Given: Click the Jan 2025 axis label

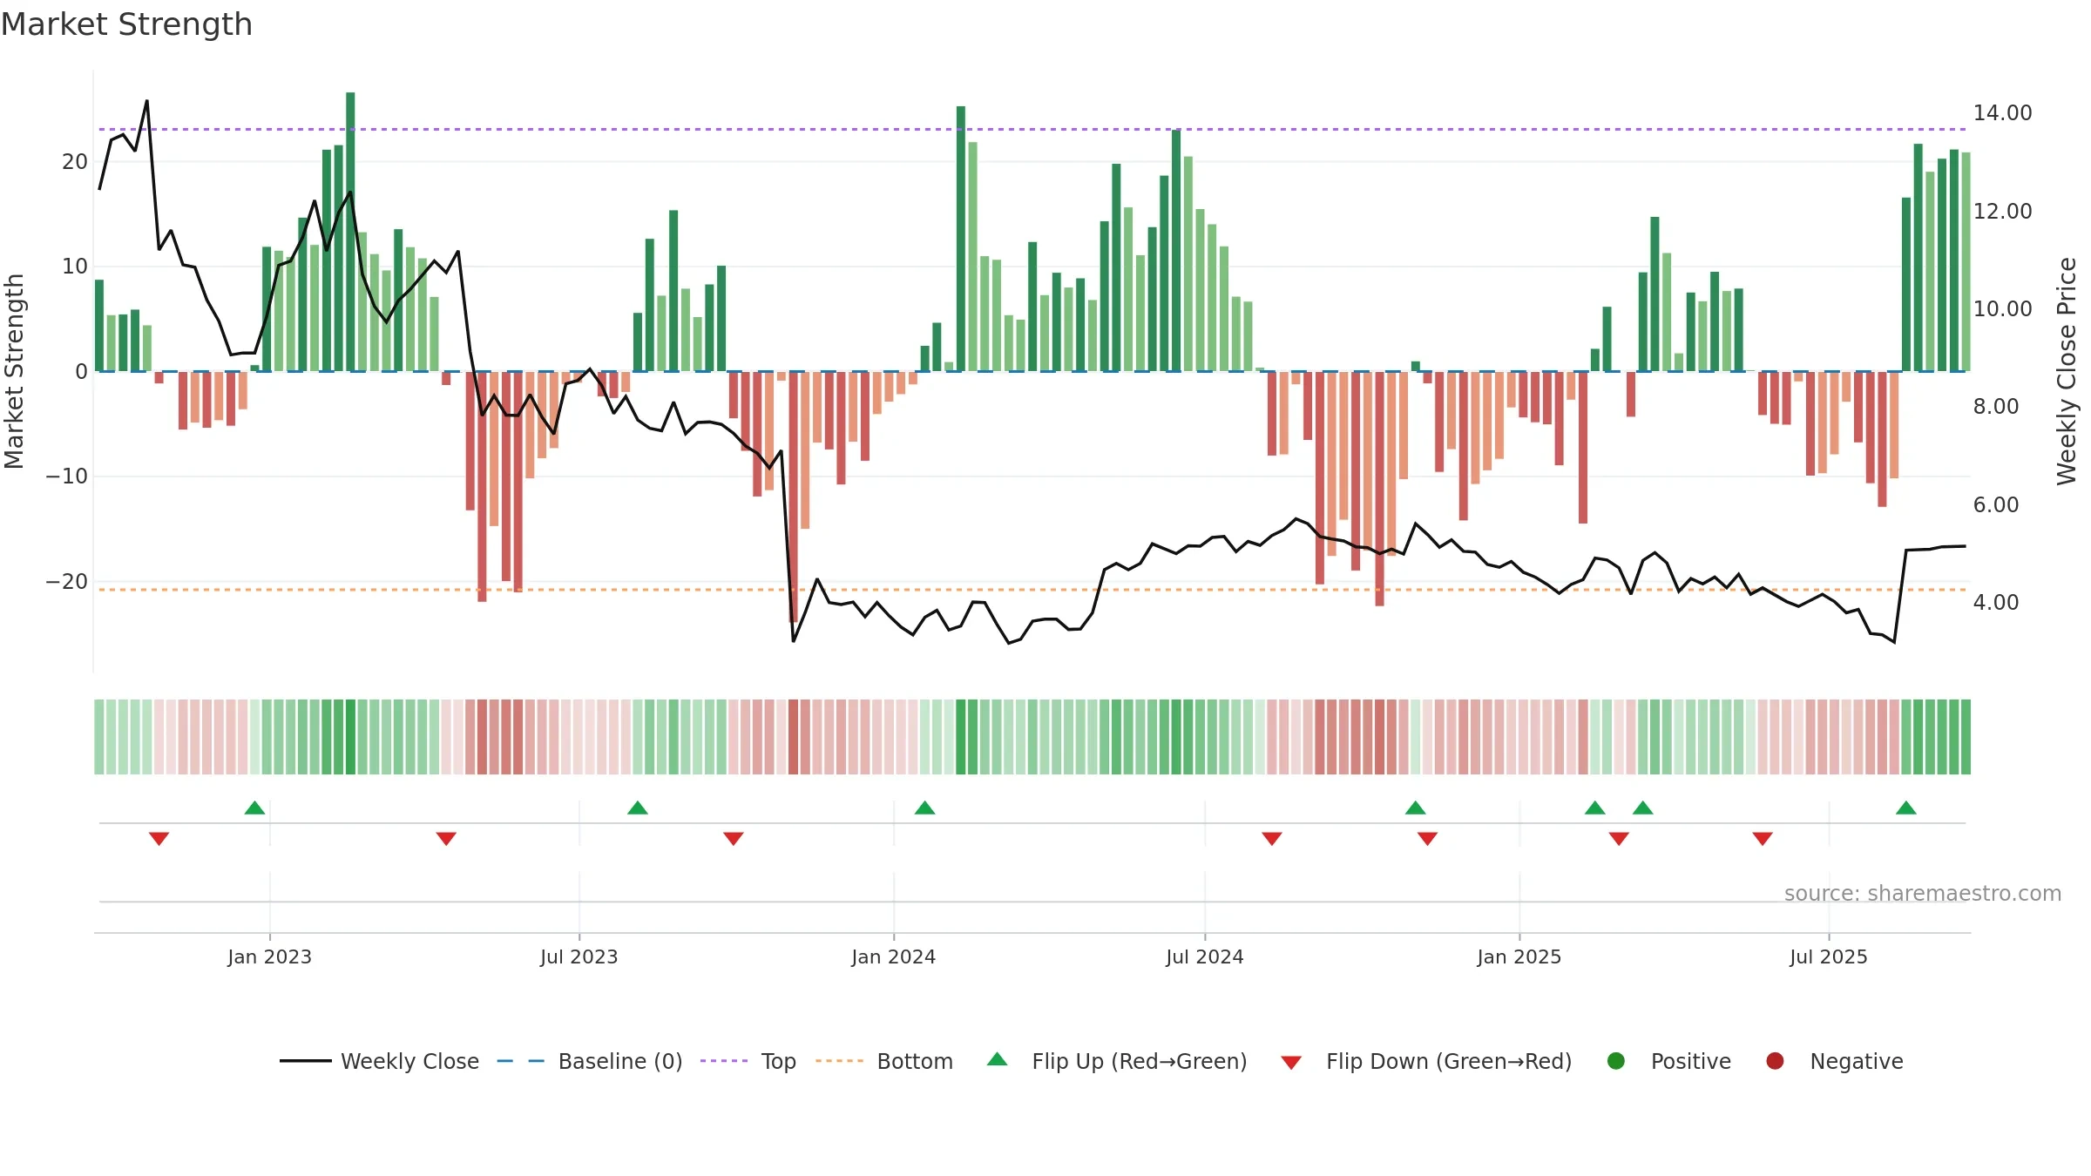Looking at the screenshot, I should (1519, 956).
